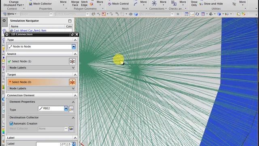Click the Source node selection star icon
The width and height of the screenshot is (259, 146).
[72, 61]
